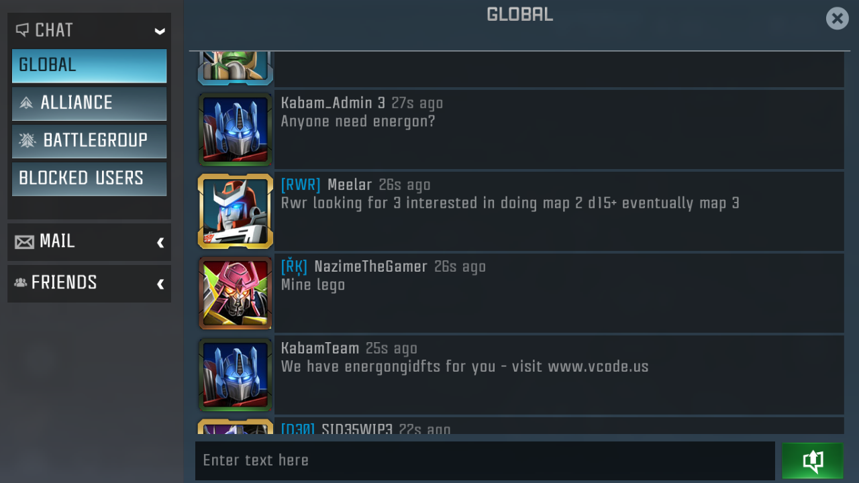Focus the Enter text here field
The width and height of the screenshot is (859, 483).
click(x=485, y=460)
